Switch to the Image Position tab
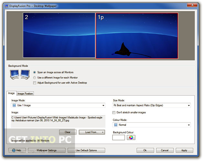The width and height of the screenshot is (203, 161). click(x=25, y=93)
